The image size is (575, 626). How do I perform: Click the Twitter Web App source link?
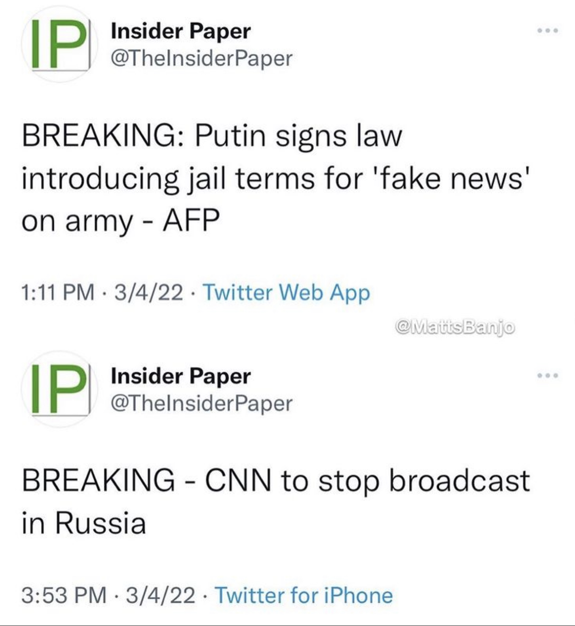[287, 293]
